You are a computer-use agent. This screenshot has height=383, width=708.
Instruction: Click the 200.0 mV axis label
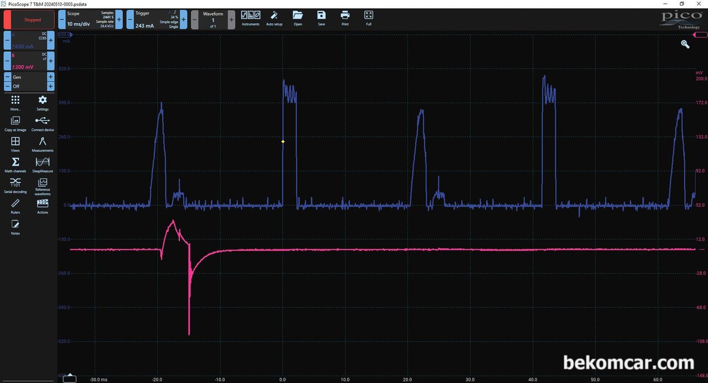coord(701,78)
